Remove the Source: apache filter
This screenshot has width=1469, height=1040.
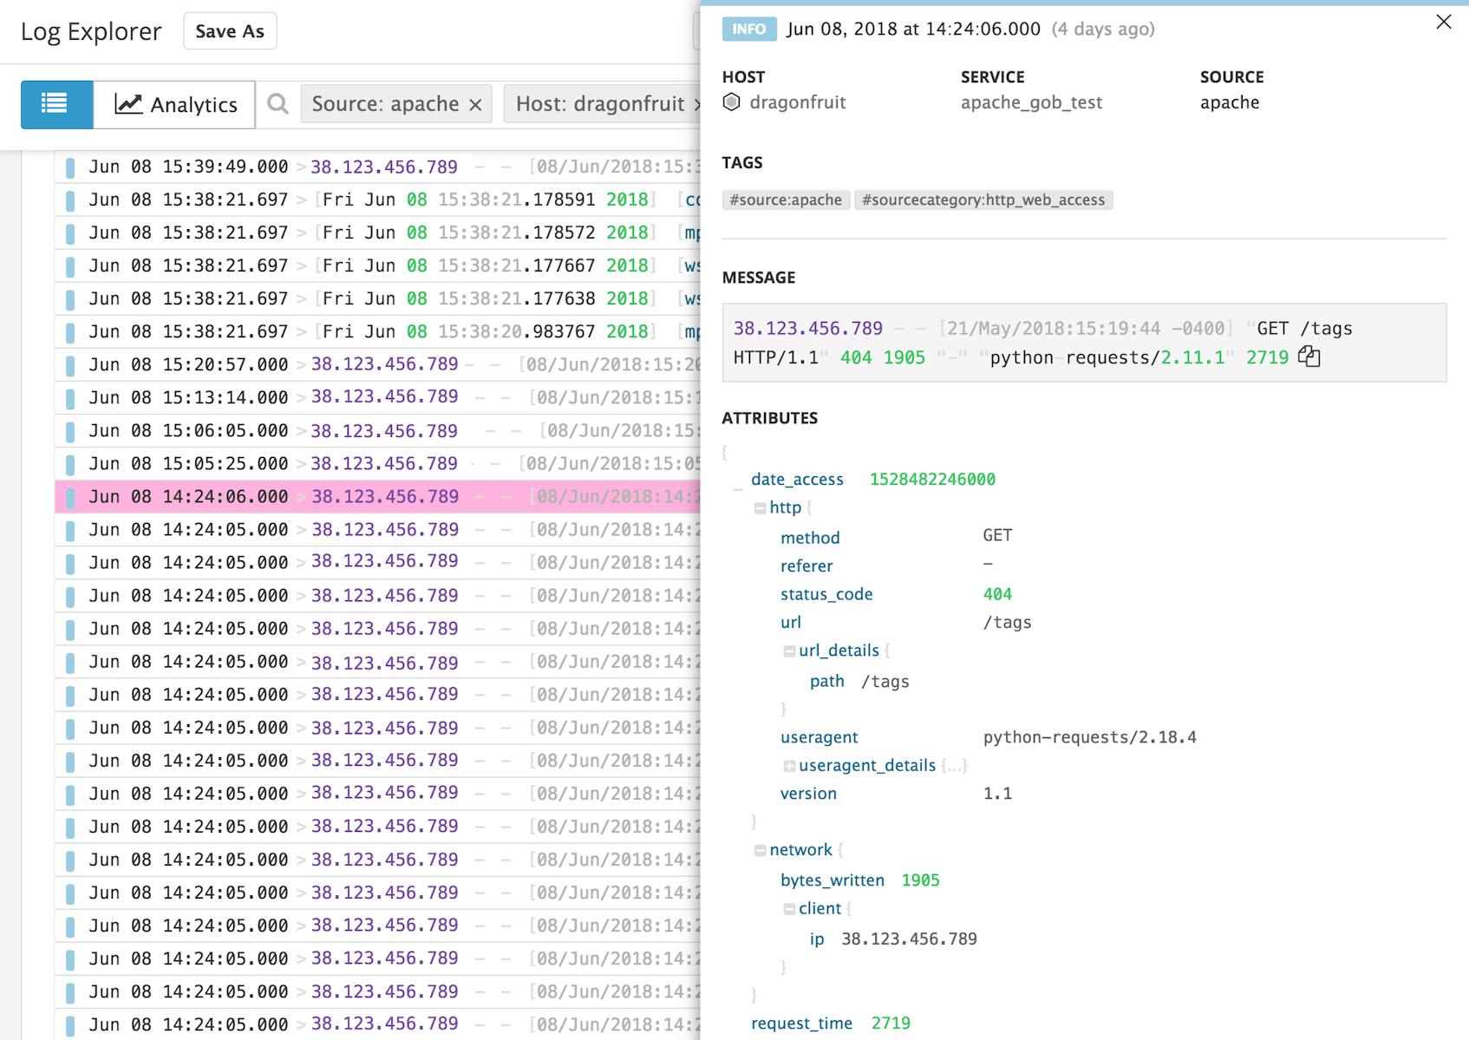tap(475, 103)
